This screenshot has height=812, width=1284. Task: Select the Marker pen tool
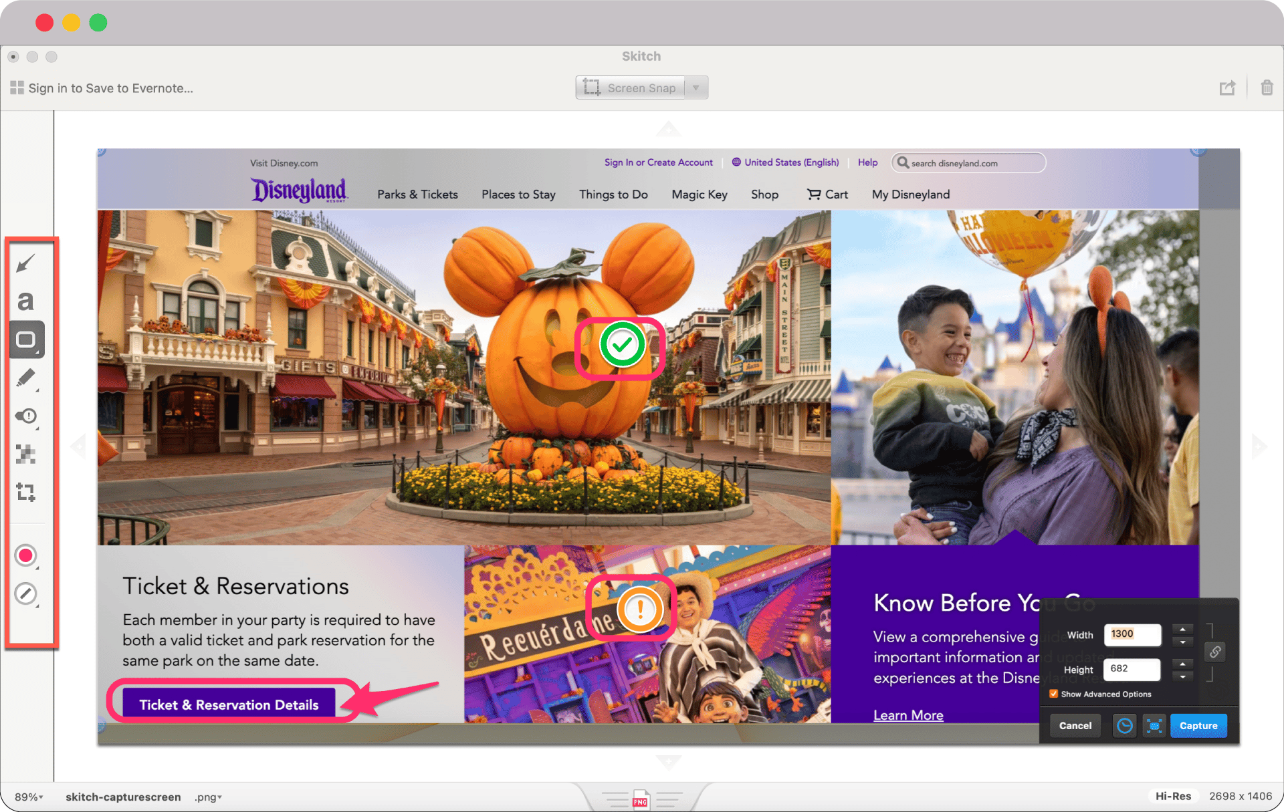(25, 378)
